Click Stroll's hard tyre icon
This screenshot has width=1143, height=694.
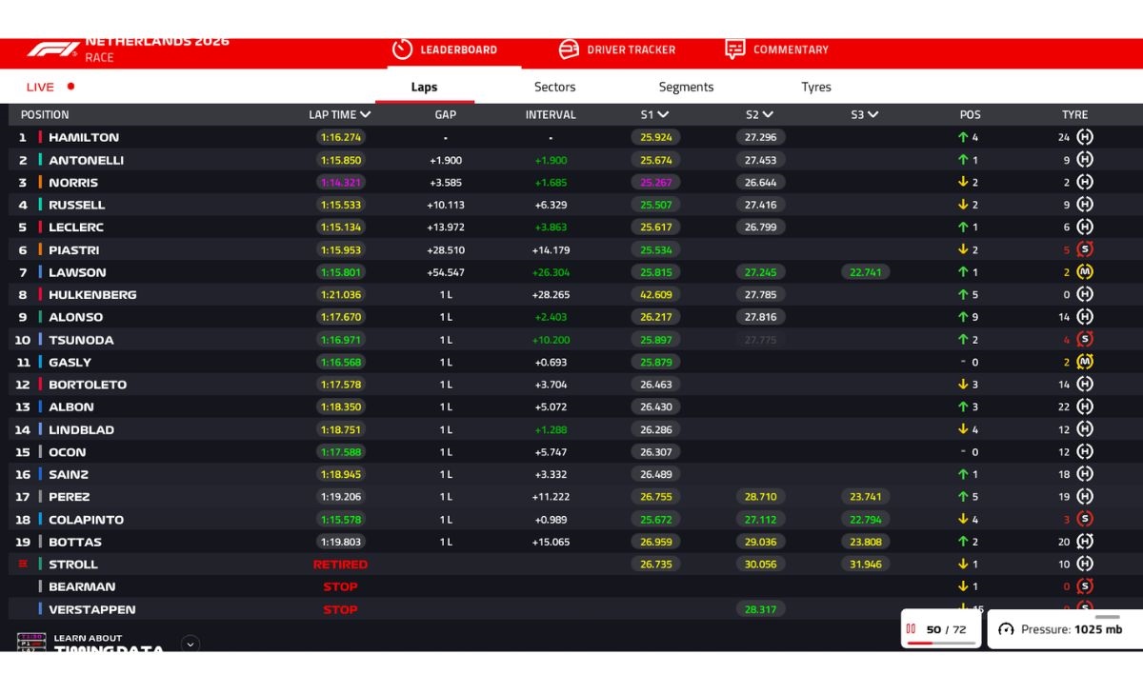point(1084,564)
